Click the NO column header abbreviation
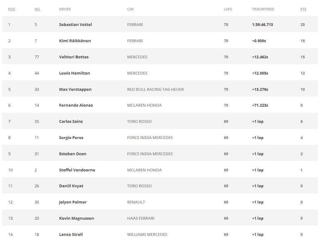 click(x=37, y=9)
